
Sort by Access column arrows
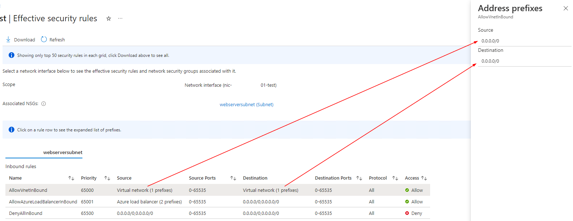tap(424, 178)
